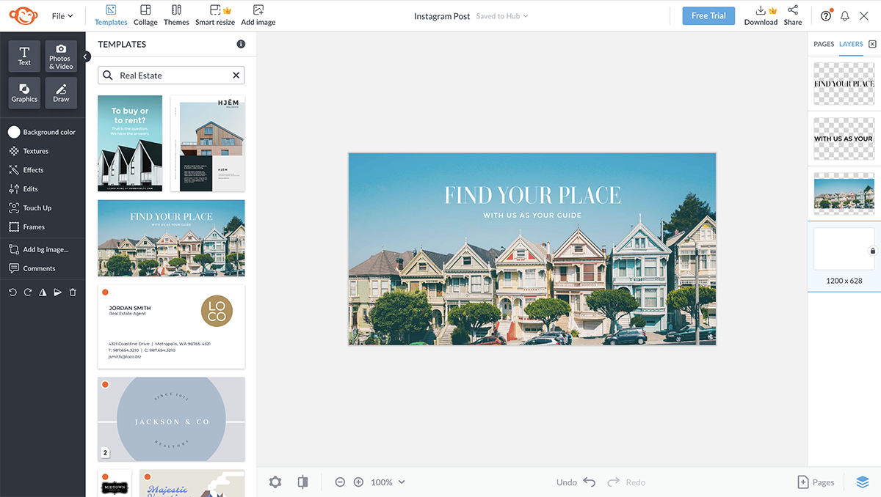This screenshot has width=881, height=497.
Task: Open the Effects menu item
Action: point(33,170)
